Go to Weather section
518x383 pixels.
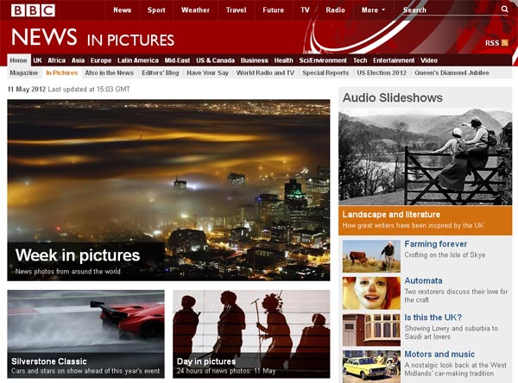point(195,9)
